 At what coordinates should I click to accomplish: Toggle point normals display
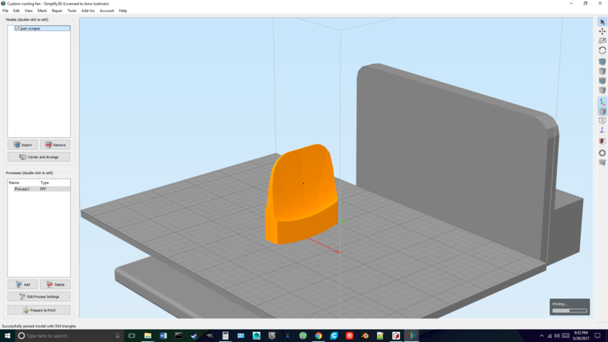602,130
